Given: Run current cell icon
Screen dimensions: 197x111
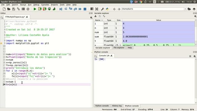Looking at the screenshot, I should point(40,9).
